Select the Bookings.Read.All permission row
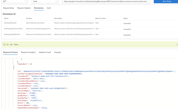Image resolution: width=178 pixels, height=109 pixels. (x=10, y=23)
